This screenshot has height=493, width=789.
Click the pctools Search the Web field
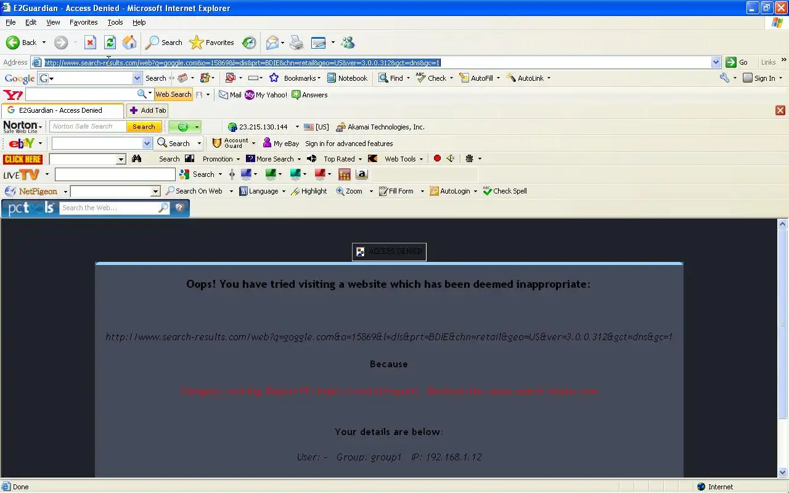pyautogui.click(x=109, y=208)
